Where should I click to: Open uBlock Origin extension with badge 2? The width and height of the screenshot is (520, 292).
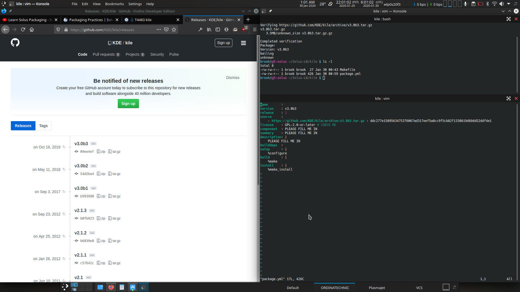(244, 29)
